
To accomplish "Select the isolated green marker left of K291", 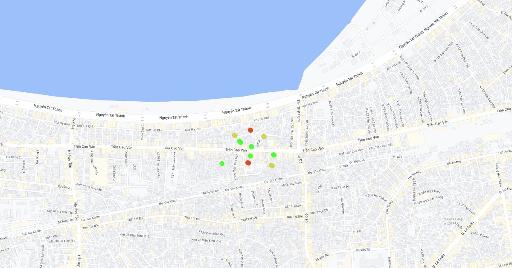I will 222,163.
